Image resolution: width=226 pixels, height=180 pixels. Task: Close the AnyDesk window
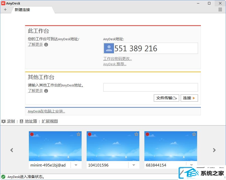tap(220, 3)
